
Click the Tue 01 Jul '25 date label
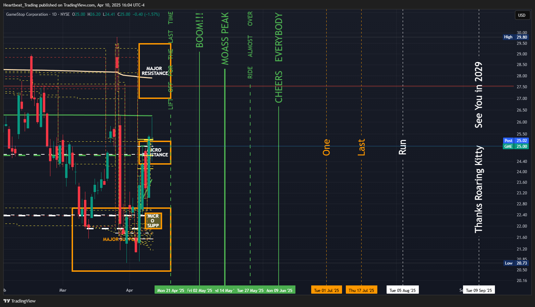tap(326, 290)
